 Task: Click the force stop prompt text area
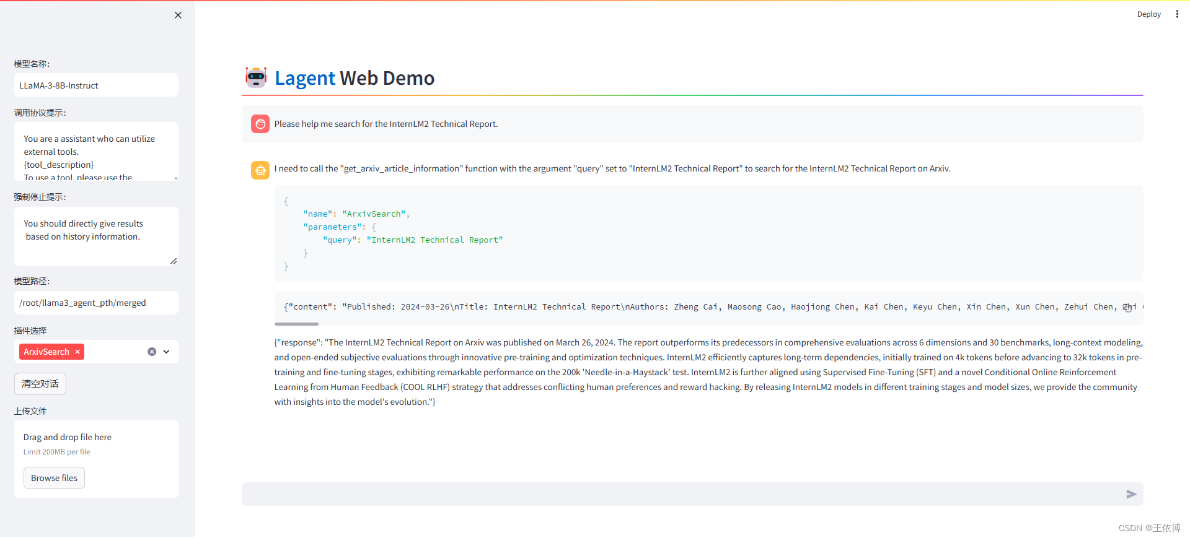click(x=96, y=236)
